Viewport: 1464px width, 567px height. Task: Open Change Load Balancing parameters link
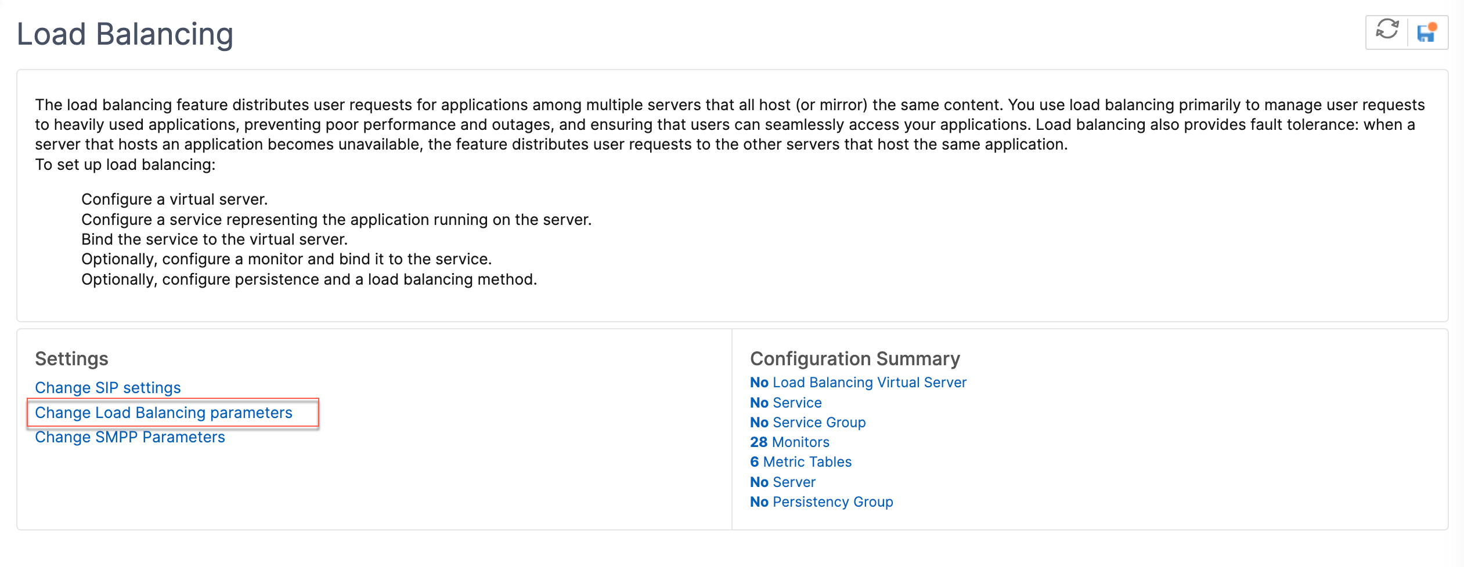pos(164,413)
